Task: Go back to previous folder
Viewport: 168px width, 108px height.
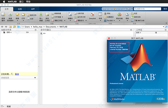Action: pos(2,27)
